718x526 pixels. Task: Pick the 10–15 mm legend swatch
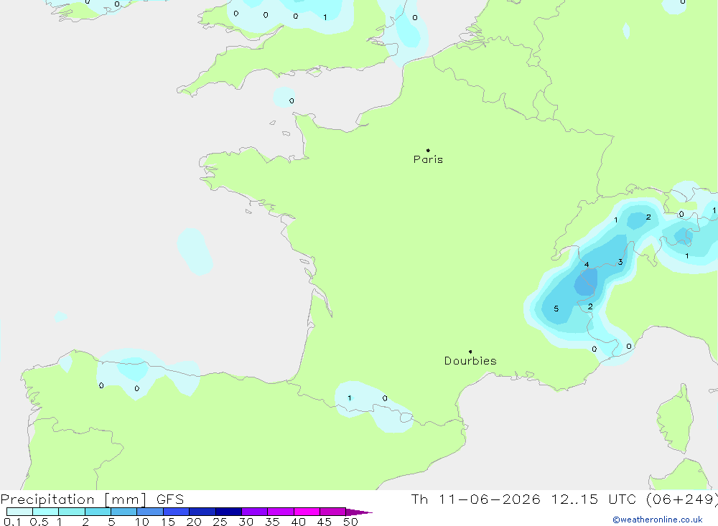pos(150,512)
